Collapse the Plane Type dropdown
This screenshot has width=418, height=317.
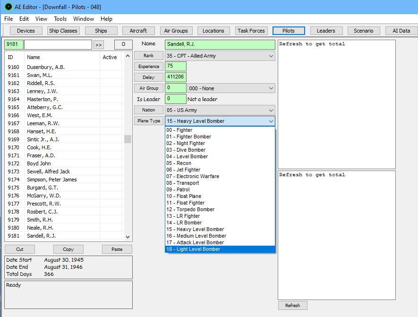[x=220, y=121]
